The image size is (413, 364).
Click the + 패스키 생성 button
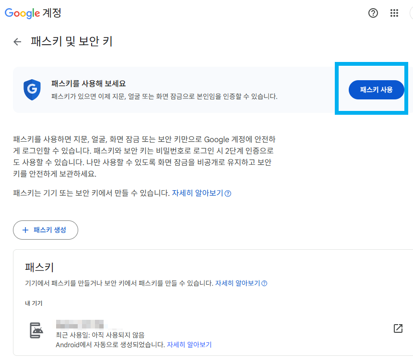click(x=46, y=230)
